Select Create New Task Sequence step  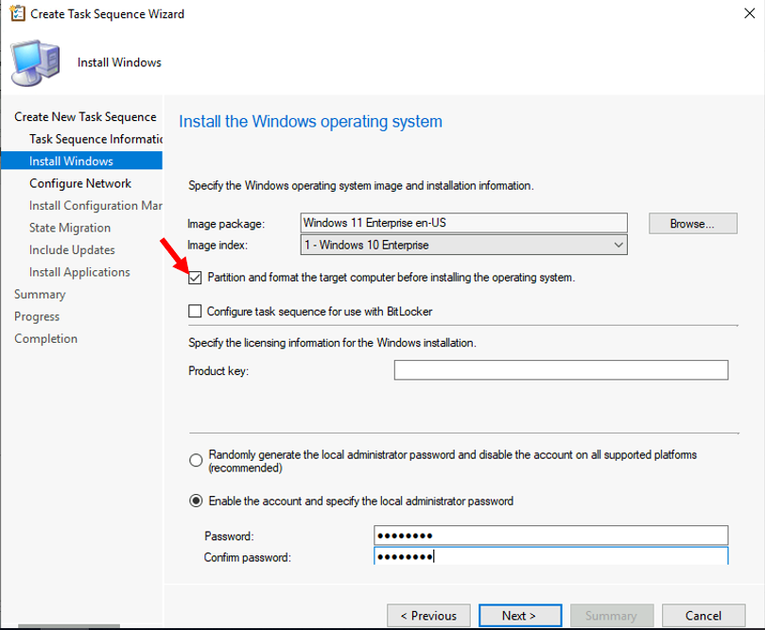pyautogui.click(x=85, y=117)
